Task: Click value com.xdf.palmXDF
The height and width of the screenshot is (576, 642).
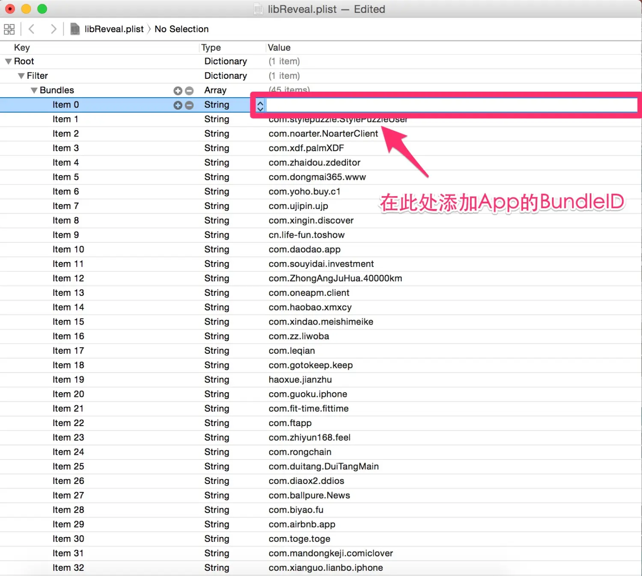Action: pos(306,148)
